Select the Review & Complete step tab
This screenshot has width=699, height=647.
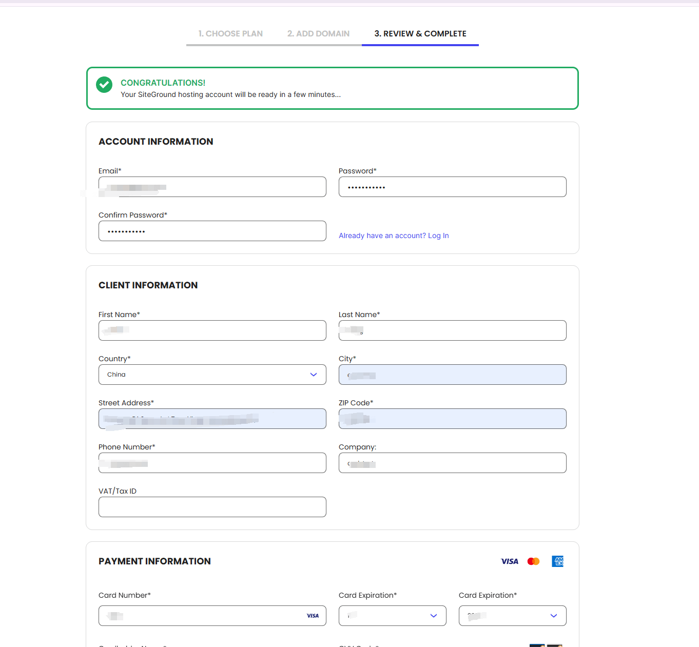click(x=420, y=34)
